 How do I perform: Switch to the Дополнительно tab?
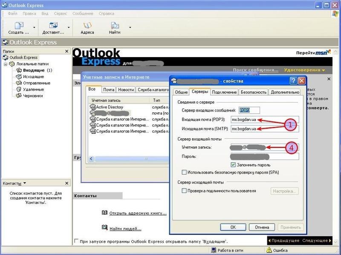[285, 92]
